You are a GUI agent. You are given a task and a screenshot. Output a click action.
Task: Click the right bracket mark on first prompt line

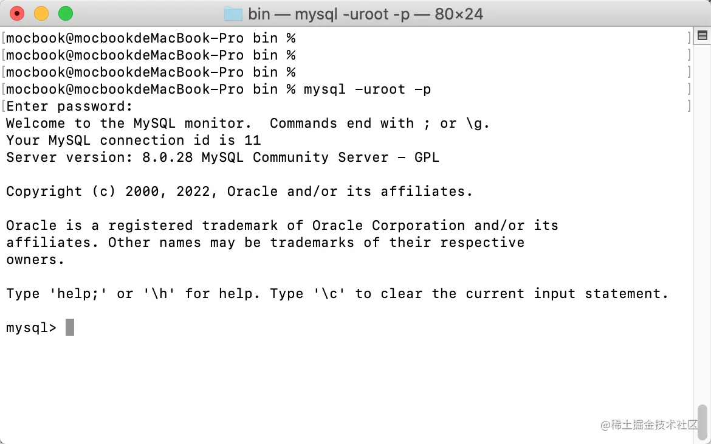tap(689, 38)
